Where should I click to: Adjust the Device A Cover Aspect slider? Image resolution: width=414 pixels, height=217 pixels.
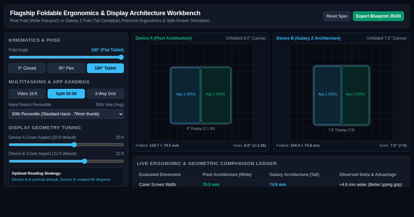click(x=66, y=145)
